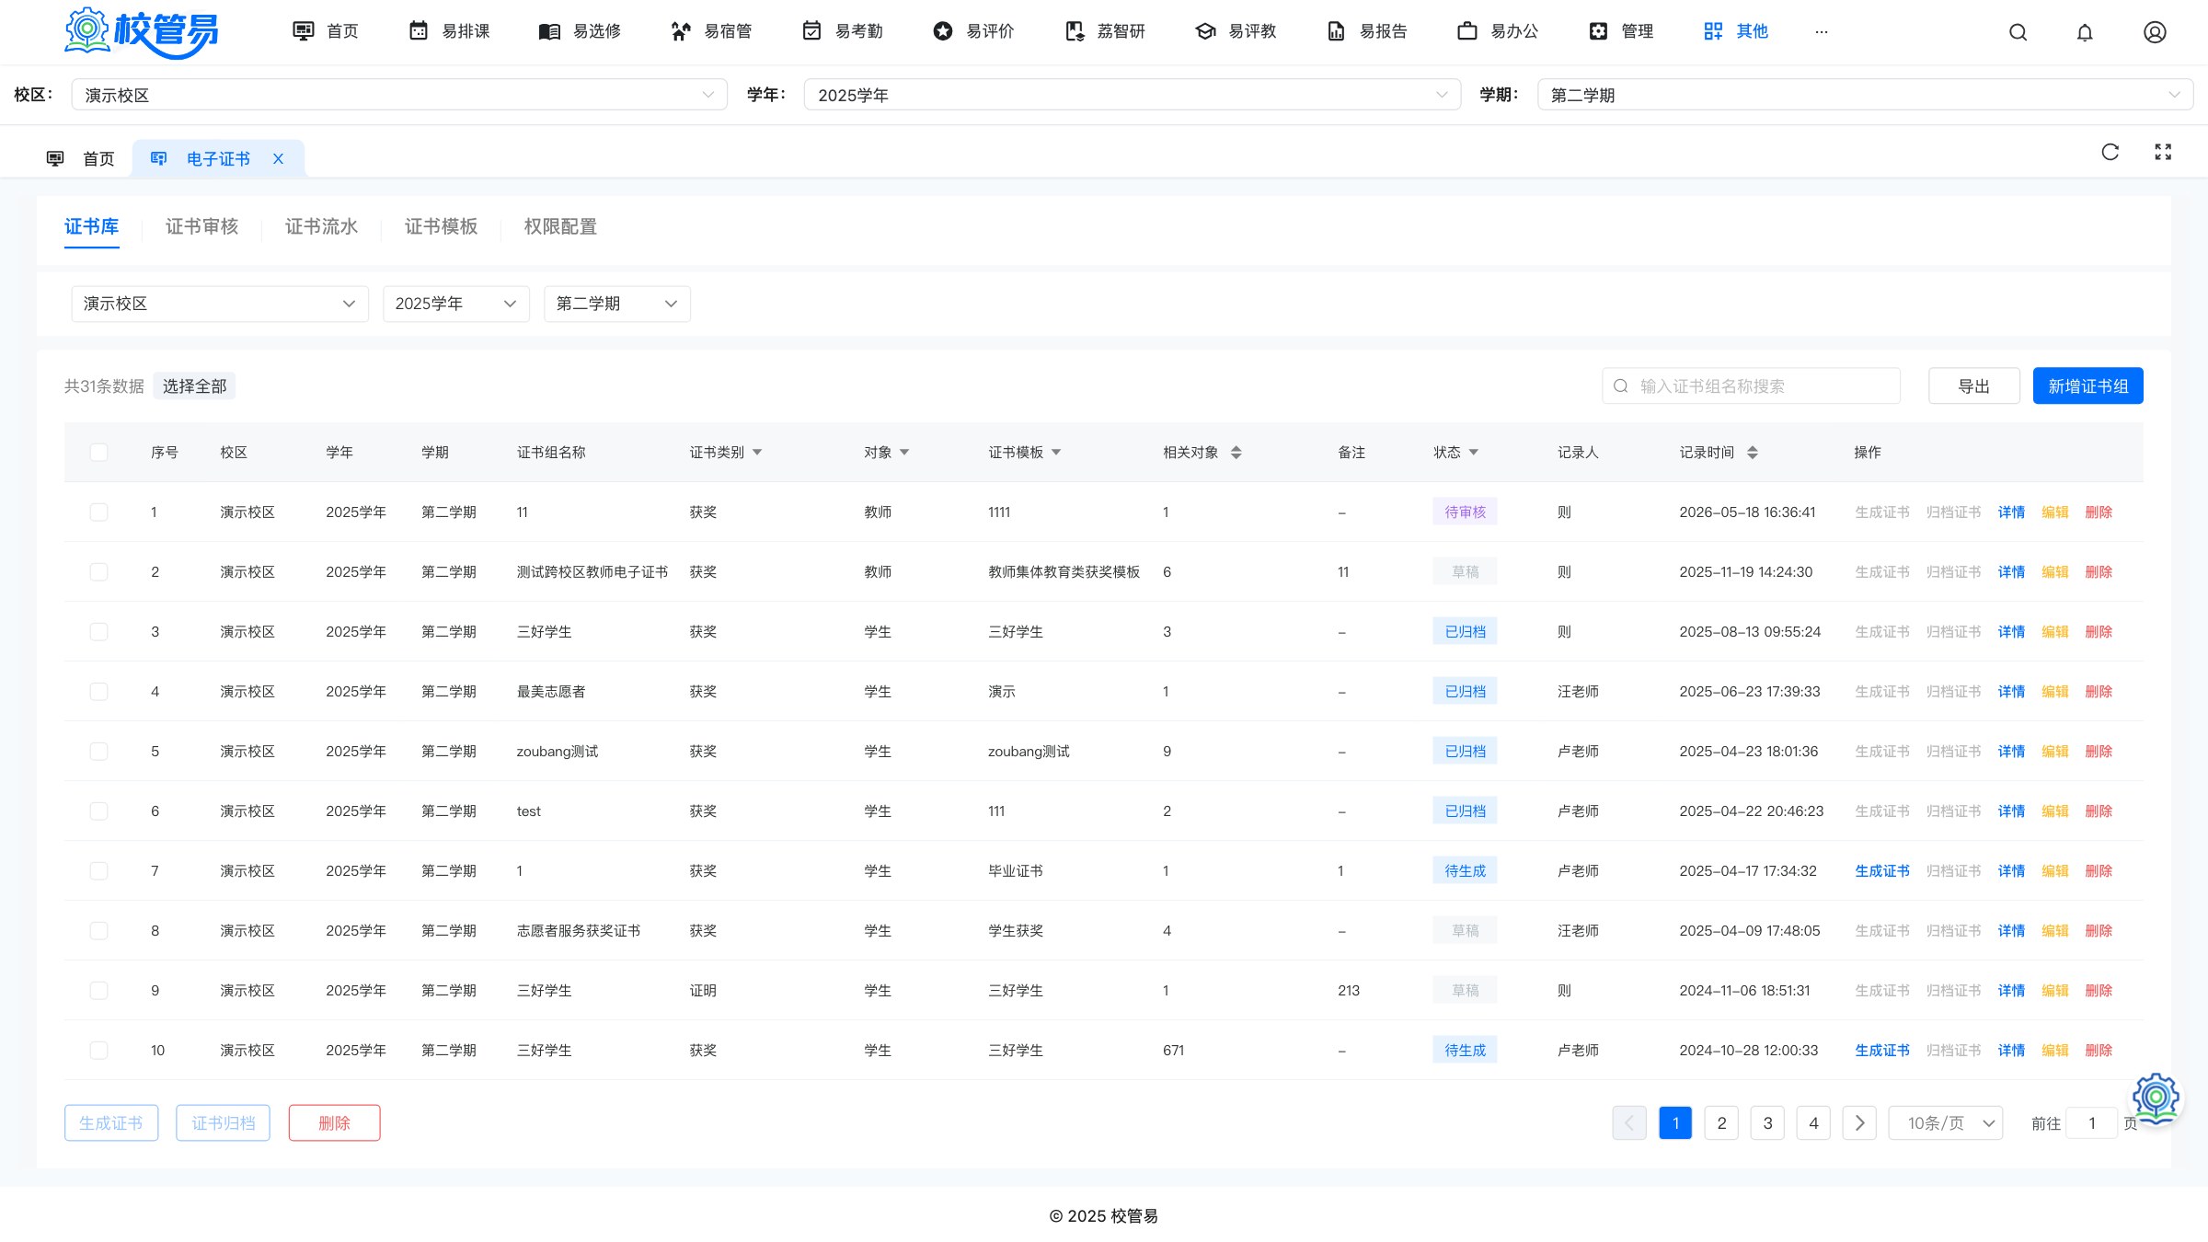The image size is (2208, 1242).
Task: Open the user account avatar icon
Action: click(2155, 32)
